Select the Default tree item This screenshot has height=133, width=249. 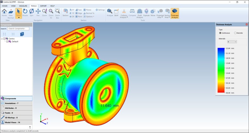tap(15, 41)
